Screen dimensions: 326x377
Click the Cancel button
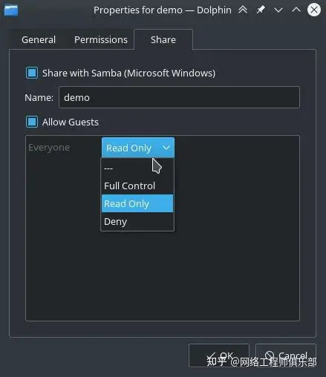coord(286,355)
